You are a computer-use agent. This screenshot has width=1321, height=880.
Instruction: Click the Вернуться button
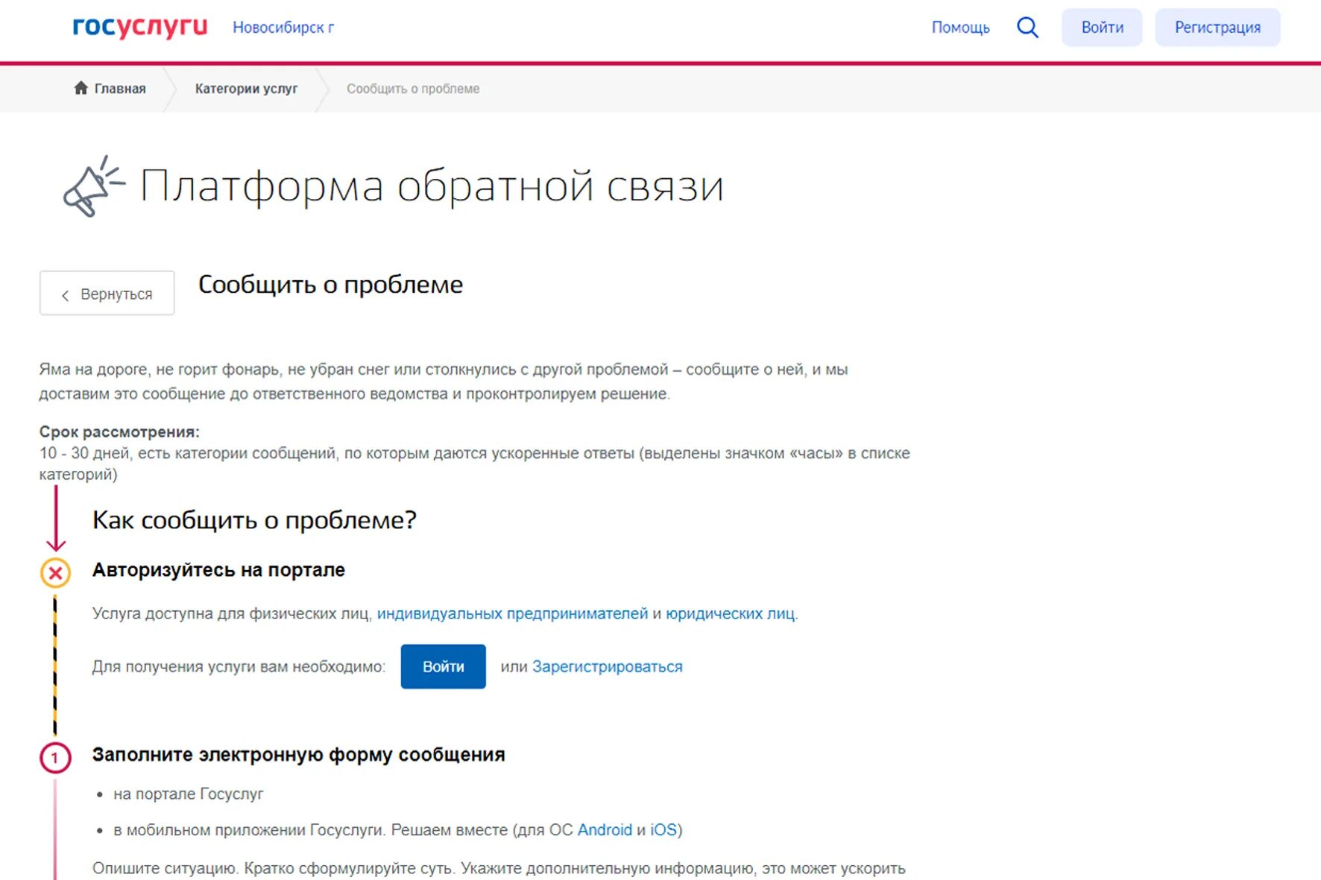click(x=107, y=293)
